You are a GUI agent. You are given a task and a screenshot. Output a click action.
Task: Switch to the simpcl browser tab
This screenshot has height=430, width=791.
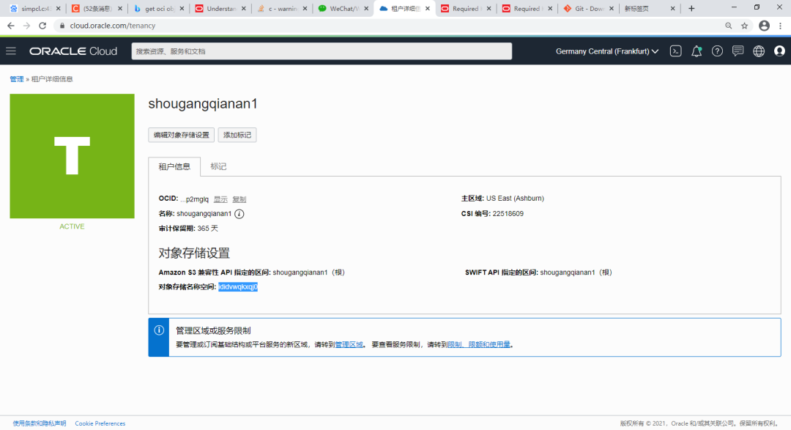[34, 9]
